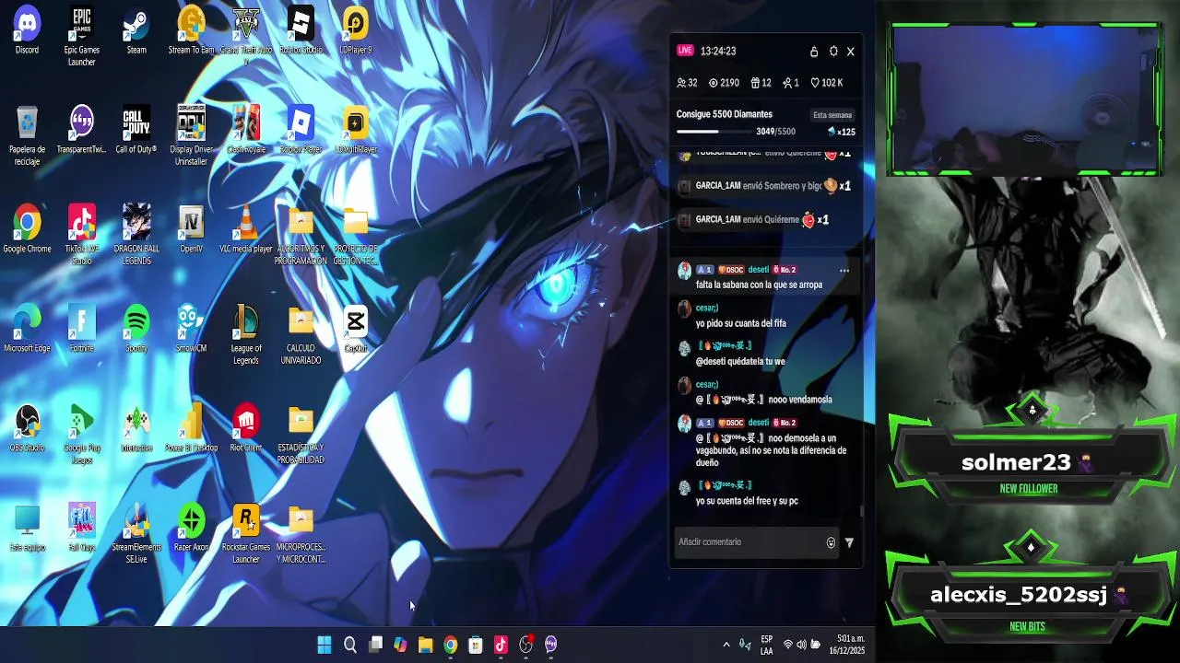Click the likes counter 102 K
Viewport: 1180px width, 663px height.
(x=826, y=83)
